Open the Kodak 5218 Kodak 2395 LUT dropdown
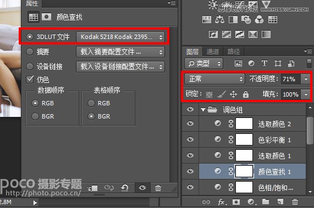This screenshot has height=208, width=314. coord(120,37)
